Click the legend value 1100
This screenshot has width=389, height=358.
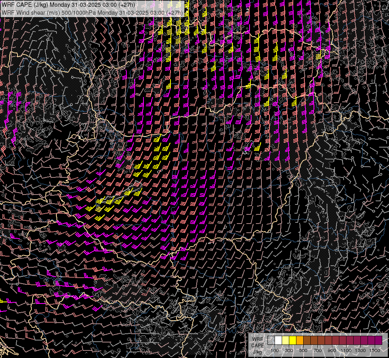pos(346,350)
